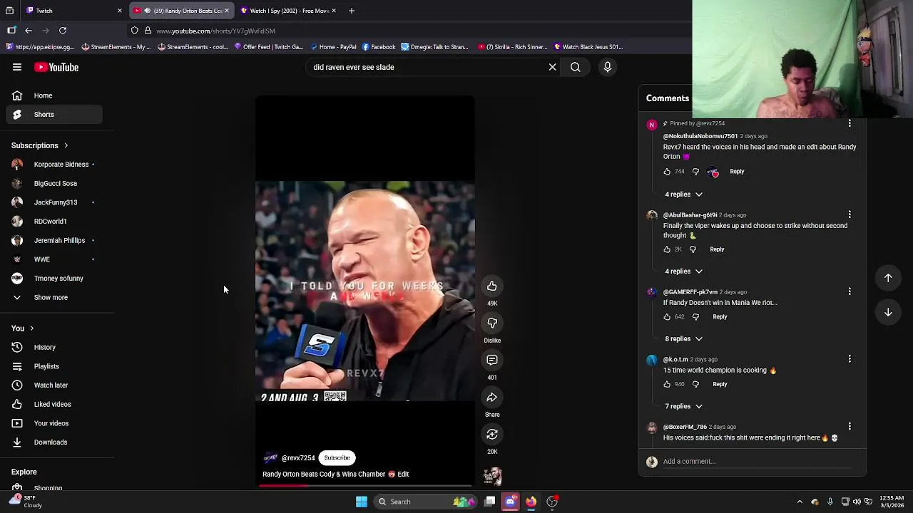
Task: Go to next short with down arrow
Action: 888,312
